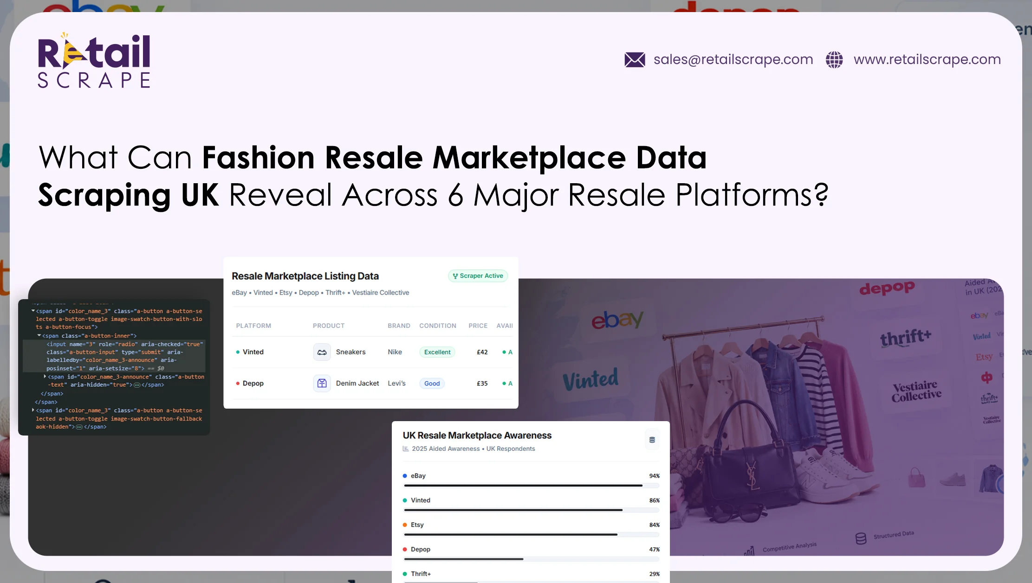Click the chart icon beside 2025 Aided Awareness
Screen dimensions: 1032x583
pos(406,448)
